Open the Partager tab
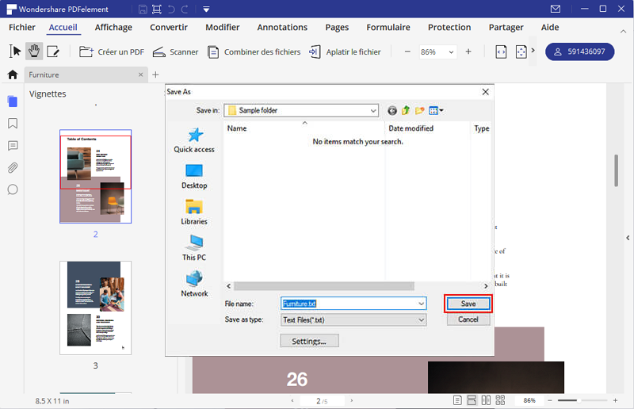634x409 pixels. [x=506, y=27]
